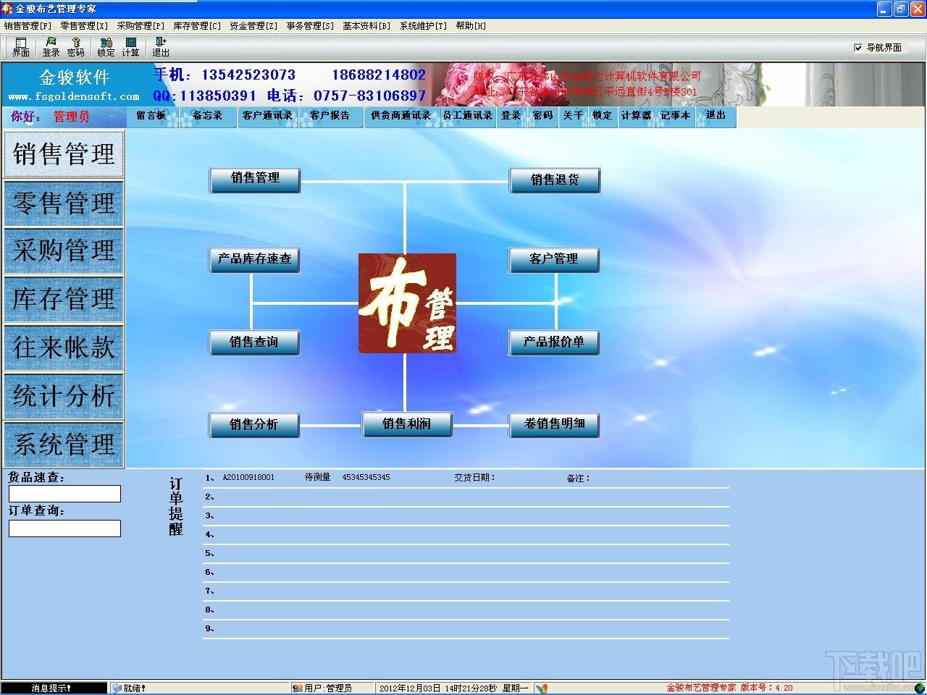The height and width of the screenshot is (695, 927).
Task: Click the 退出 toolbar icon
Action: click(161, 47)
